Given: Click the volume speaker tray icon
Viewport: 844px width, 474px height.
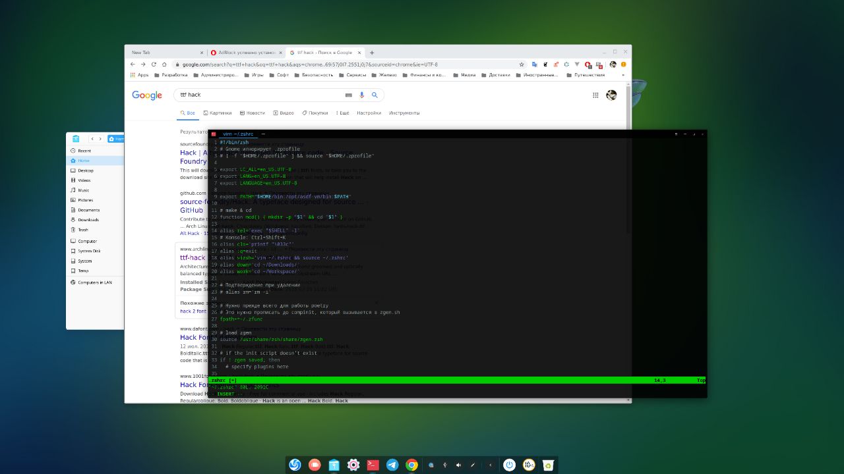Looking at the screenshot, I should point(459,465).
